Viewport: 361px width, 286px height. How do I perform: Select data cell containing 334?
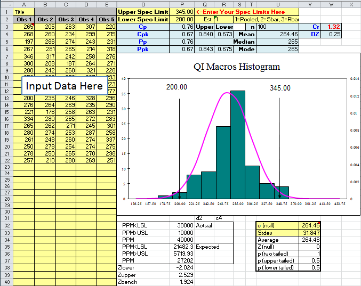[x=23, y=119]
